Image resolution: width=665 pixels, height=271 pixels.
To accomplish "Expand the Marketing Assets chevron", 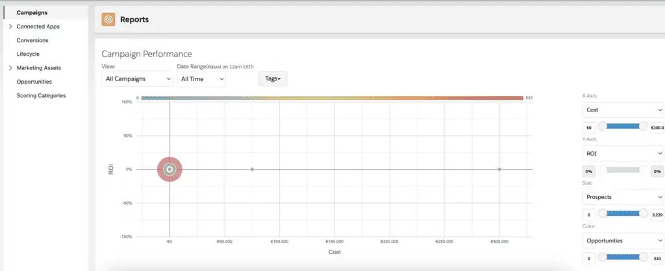I will point(10,67).
